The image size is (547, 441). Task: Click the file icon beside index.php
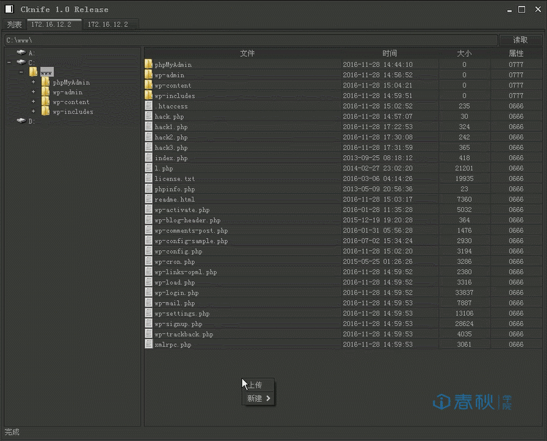tap(150, 158)
